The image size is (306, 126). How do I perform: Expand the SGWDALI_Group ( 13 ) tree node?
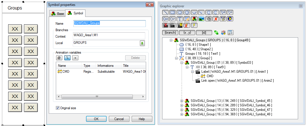click(182, 101)
